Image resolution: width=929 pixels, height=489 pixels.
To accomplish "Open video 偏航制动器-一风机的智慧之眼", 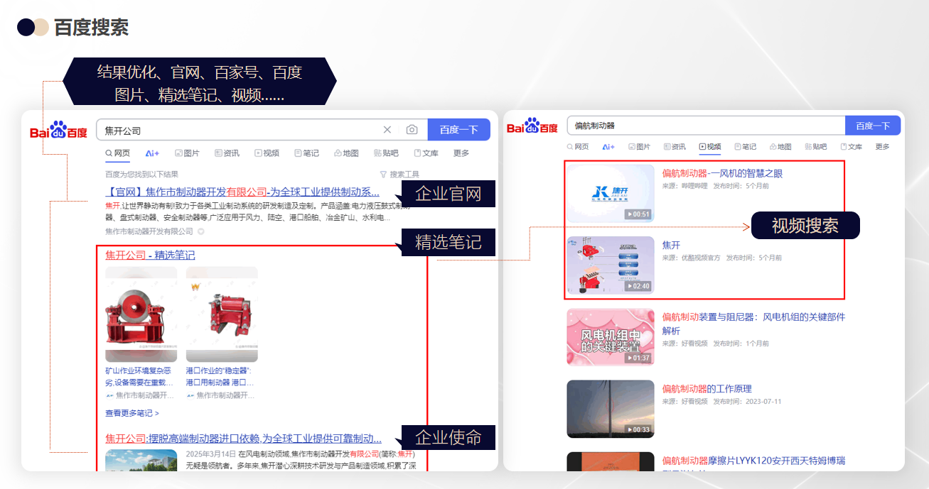I will (722, 173).
